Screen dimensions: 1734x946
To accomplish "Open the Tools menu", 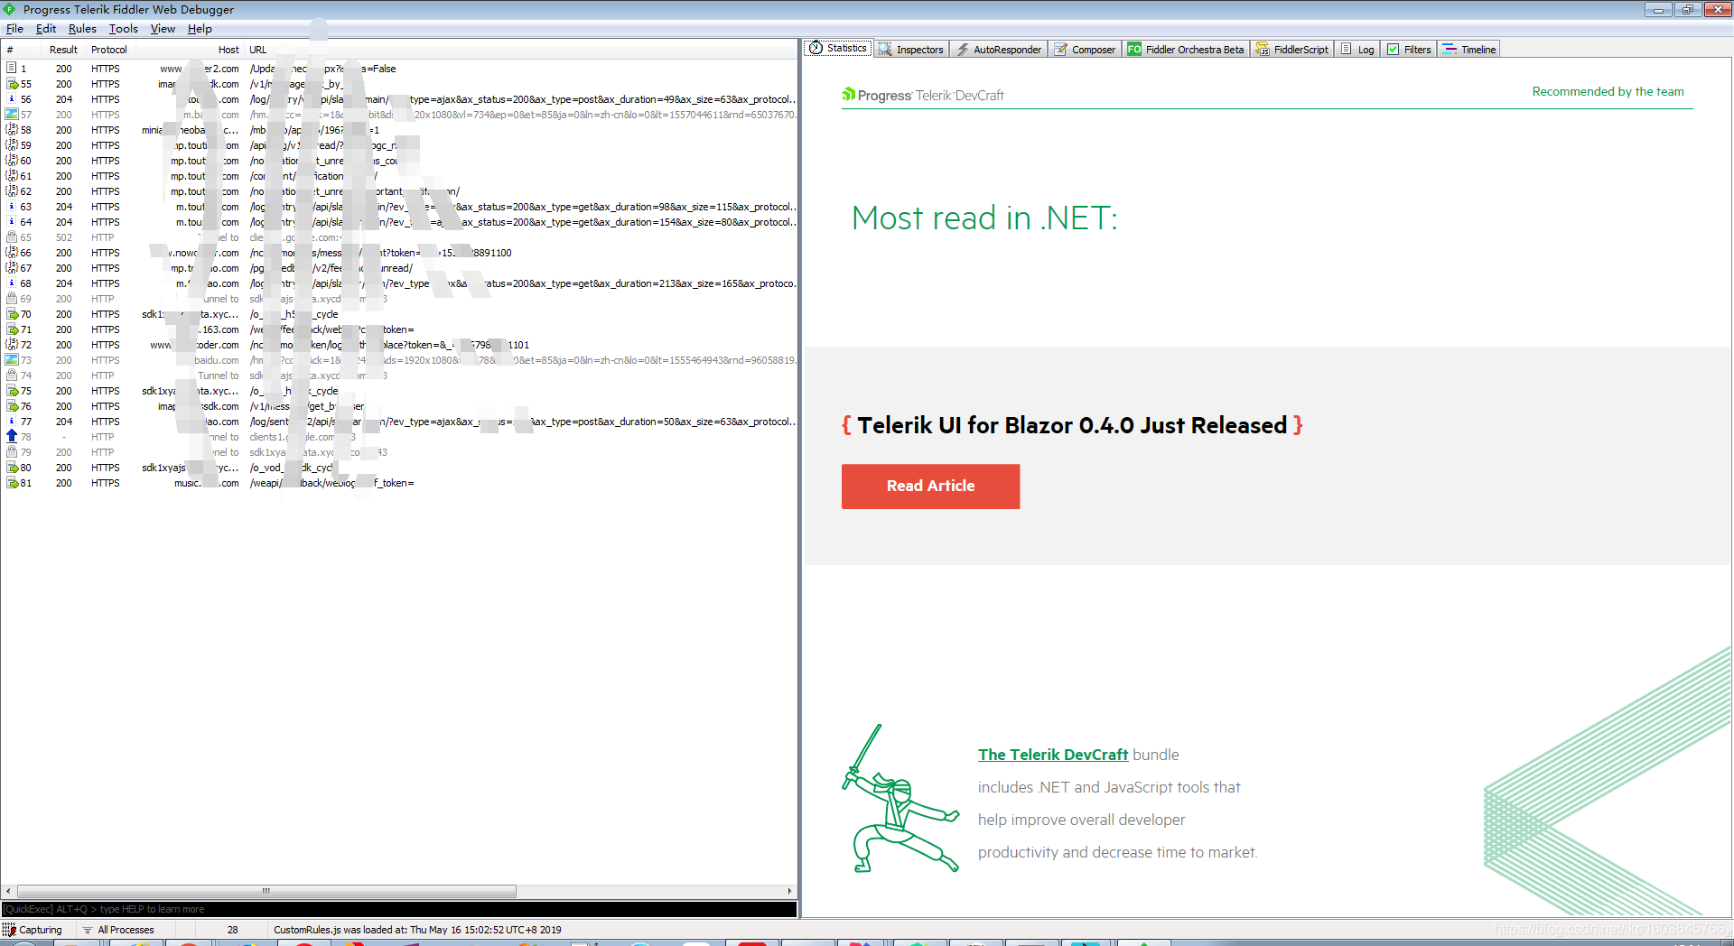I will click(x=124, y=29).
